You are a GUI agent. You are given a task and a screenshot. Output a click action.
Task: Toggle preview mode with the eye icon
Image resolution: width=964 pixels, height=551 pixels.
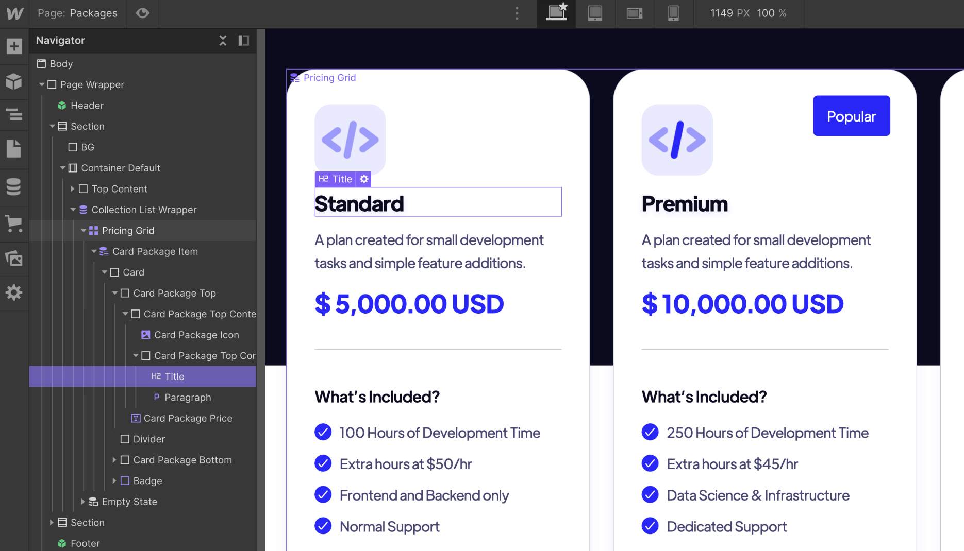click(143, 13)
